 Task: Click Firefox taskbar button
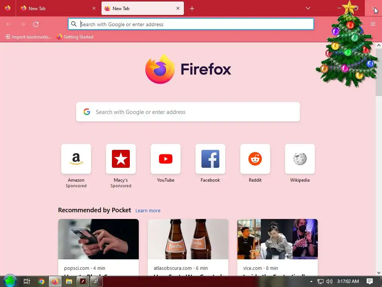click(x=55, y=281)
